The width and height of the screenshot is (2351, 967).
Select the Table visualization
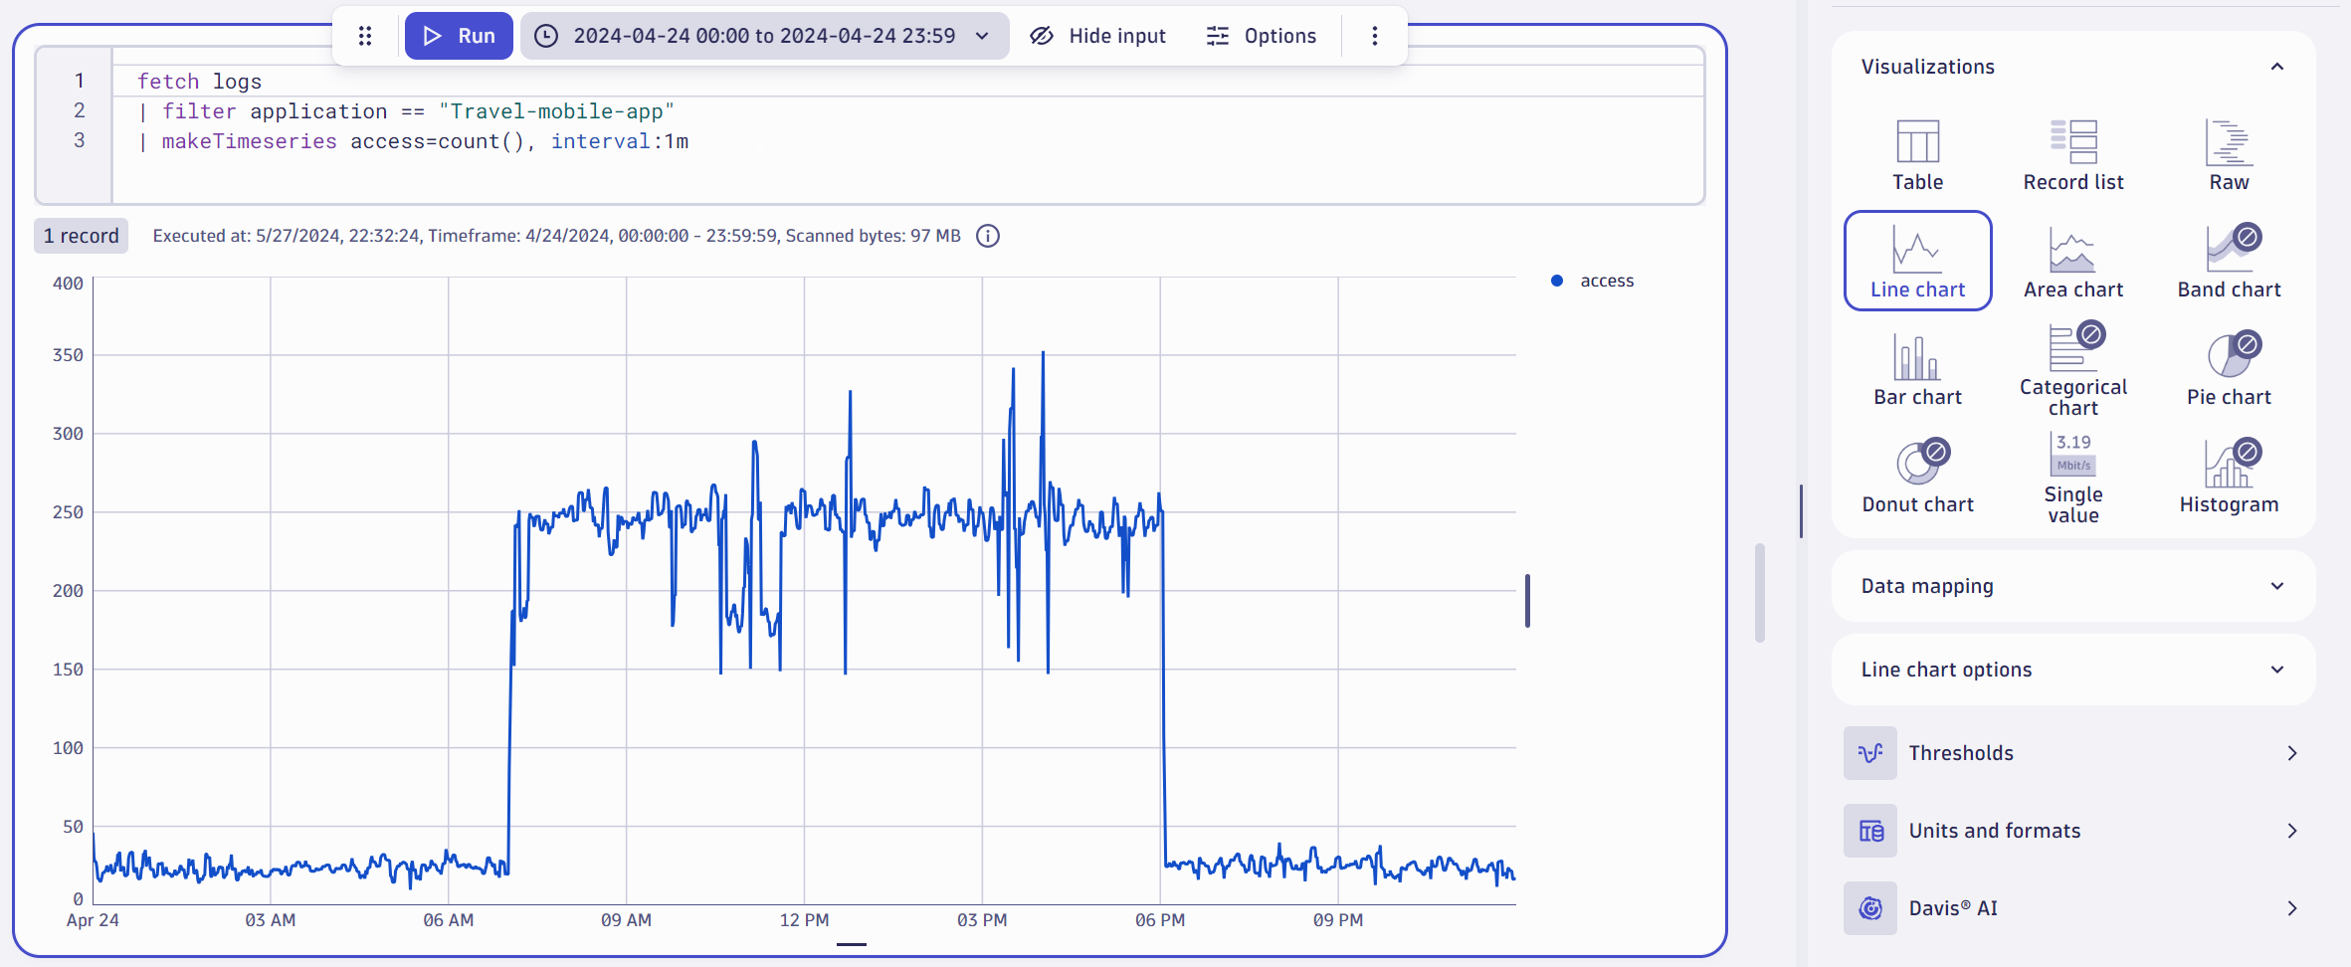point(1916,154)
